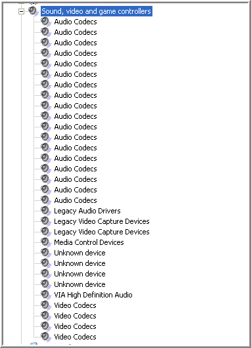Select the Media Control Devices entry
This screenshot has width=251, height=348.
[x=89, y=242]
